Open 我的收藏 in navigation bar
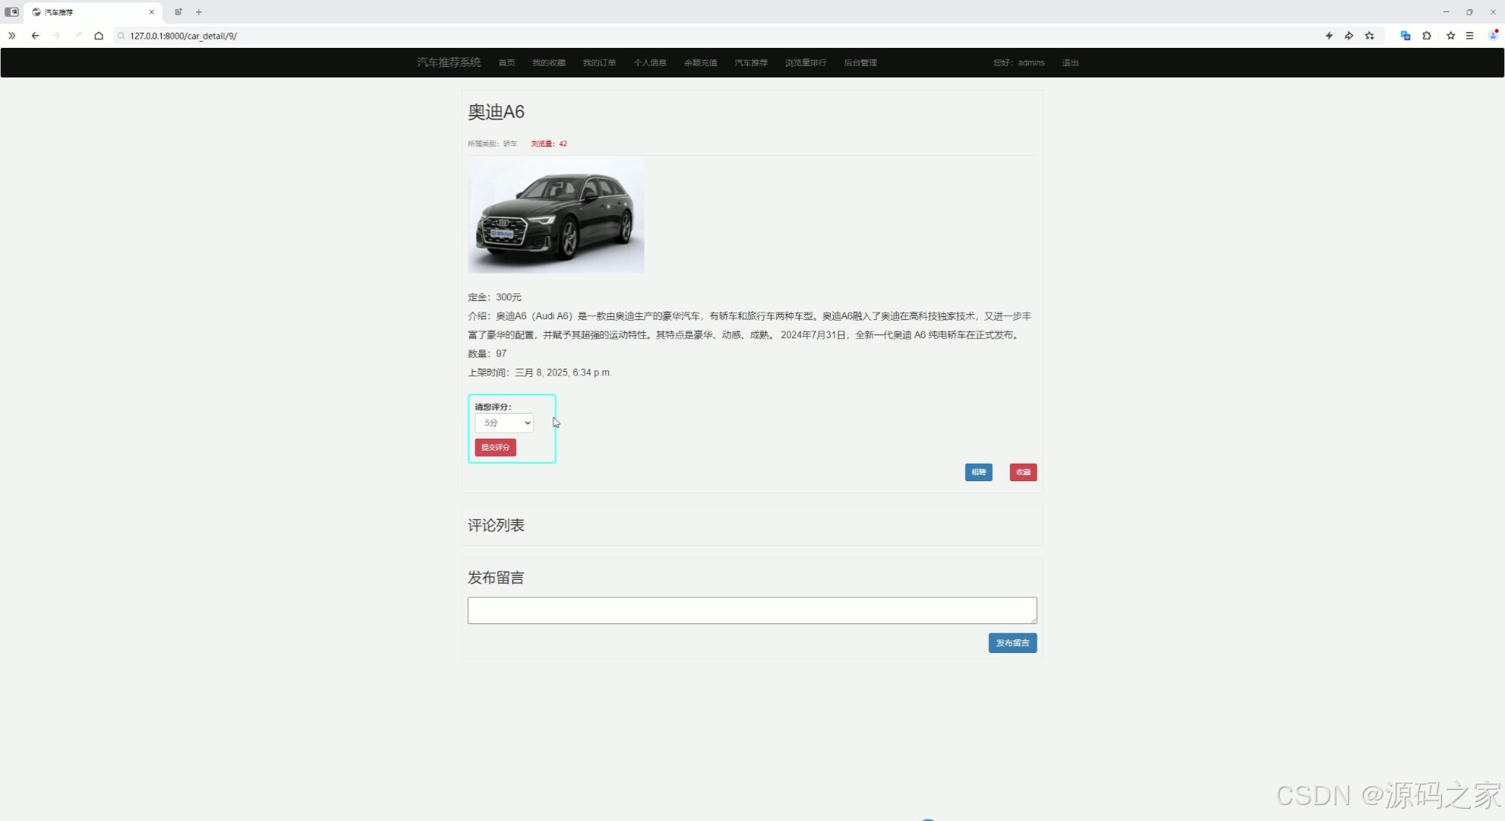1505x821 pixels. 549,63
